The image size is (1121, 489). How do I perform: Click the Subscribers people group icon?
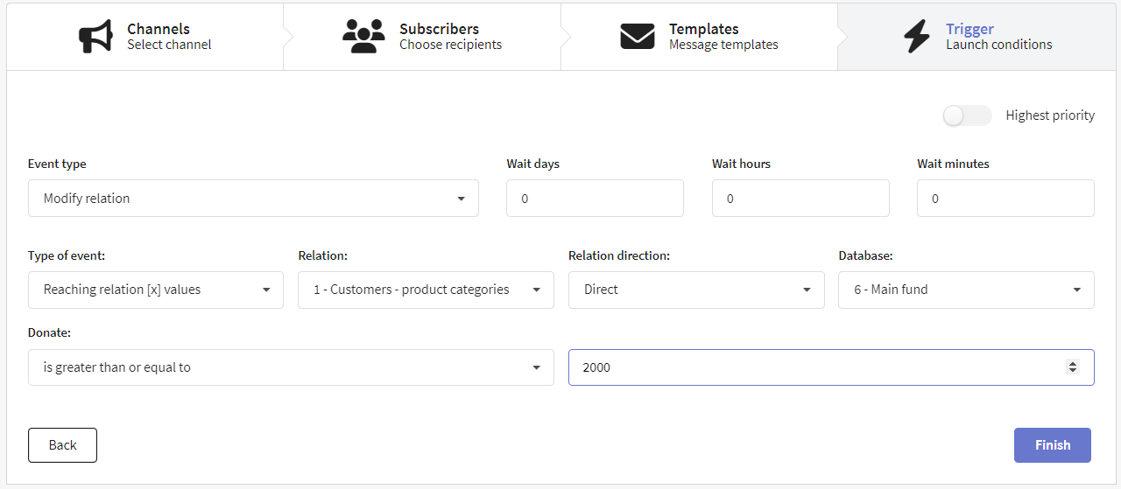(363, 37)
